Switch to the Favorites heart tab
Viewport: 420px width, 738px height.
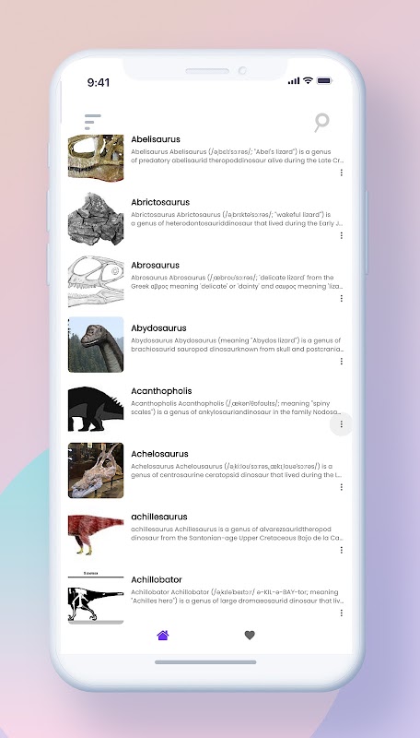(x=250, y=636)
